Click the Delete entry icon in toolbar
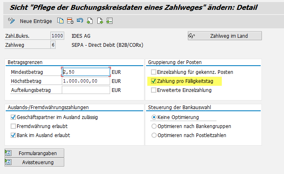 [70, 21]
